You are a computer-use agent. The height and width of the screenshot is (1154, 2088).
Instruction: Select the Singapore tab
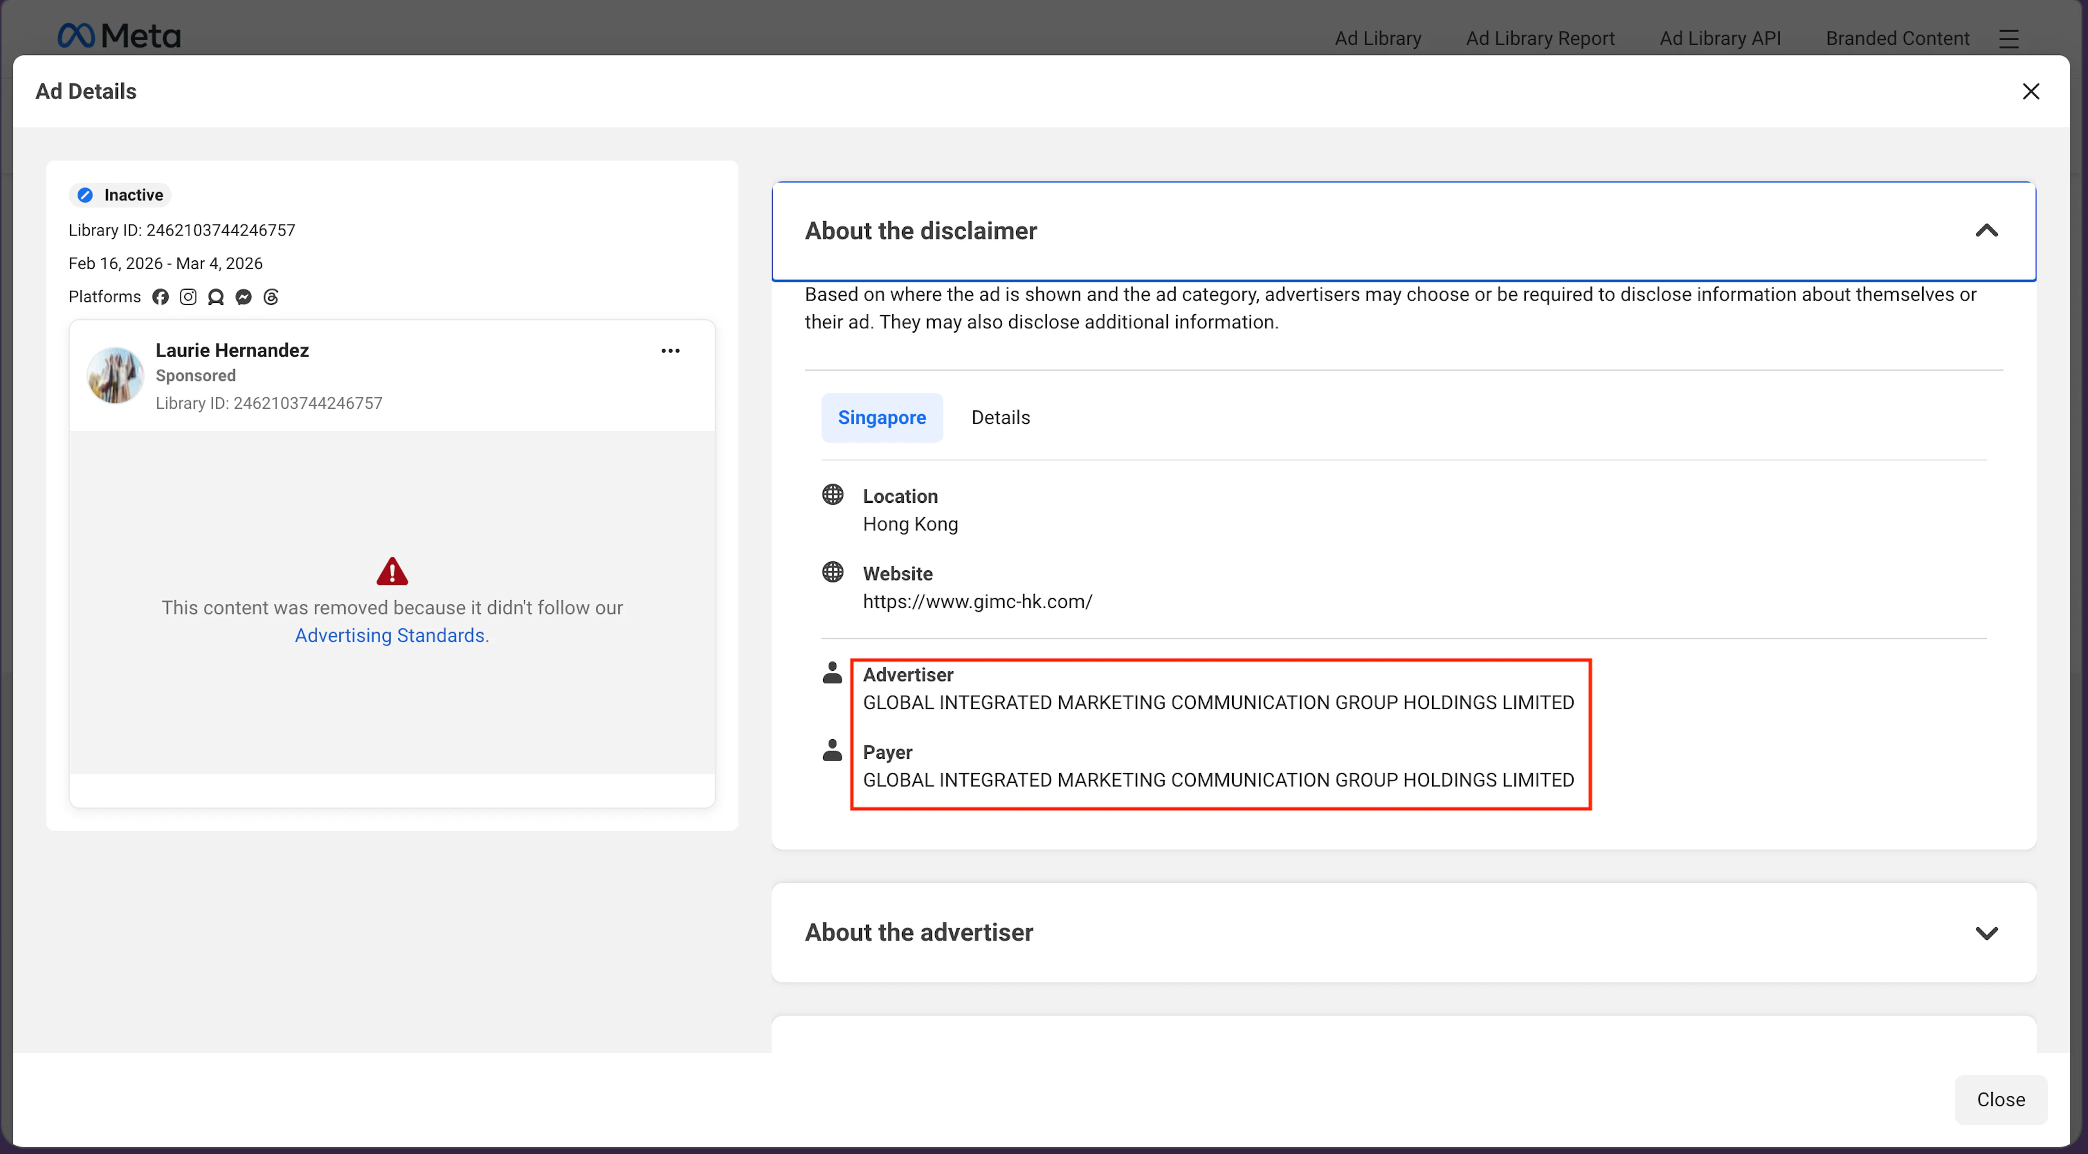[x=882, y=417]
